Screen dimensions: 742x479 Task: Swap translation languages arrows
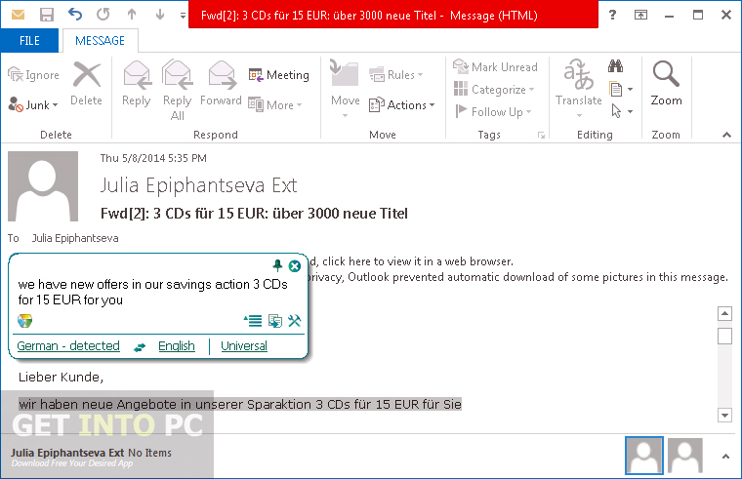[x=140, y=347]
